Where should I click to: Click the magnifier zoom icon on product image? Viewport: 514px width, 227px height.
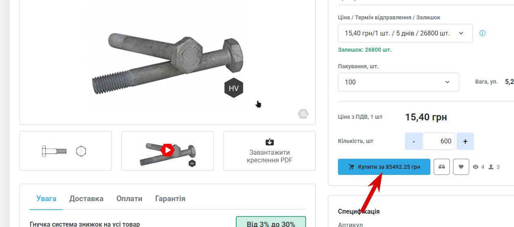pyautogui.click(x=303, y=114)
